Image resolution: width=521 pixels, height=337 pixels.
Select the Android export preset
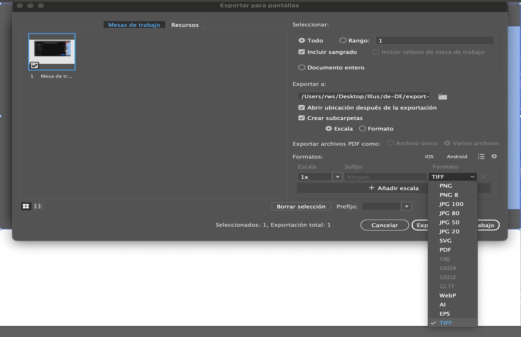[457, 156]
